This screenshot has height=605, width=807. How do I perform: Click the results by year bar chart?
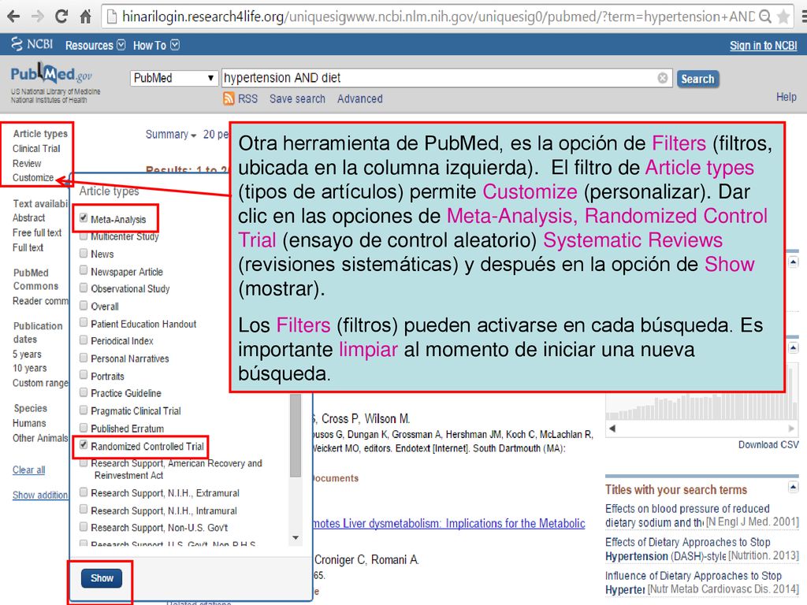[702, 406]
